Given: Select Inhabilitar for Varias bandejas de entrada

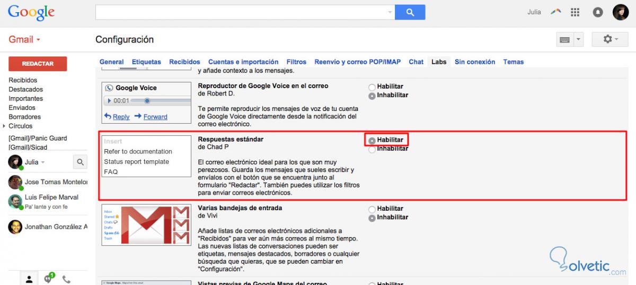Looking at the screenshot, I should (x=372, y=218).
